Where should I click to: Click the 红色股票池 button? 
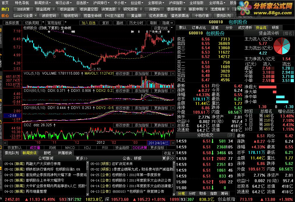158,15
